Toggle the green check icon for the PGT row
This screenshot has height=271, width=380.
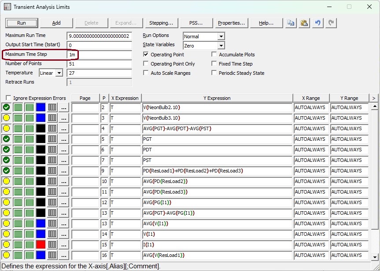coord(6,139)
